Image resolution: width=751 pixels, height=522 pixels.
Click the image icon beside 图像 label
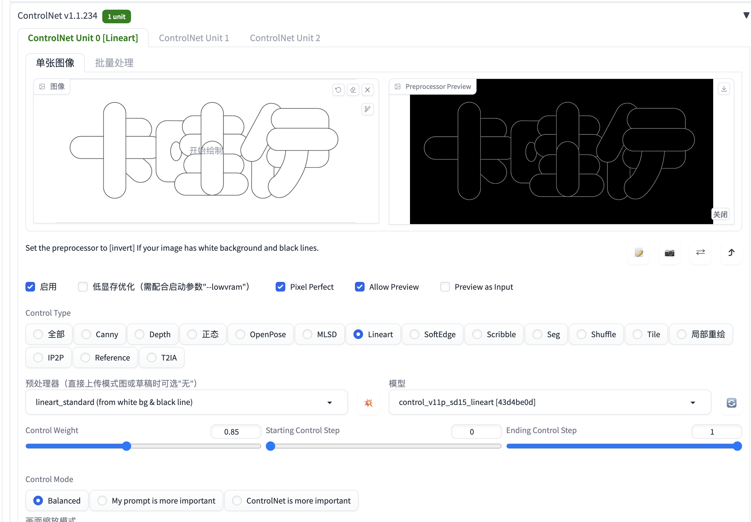42,86
